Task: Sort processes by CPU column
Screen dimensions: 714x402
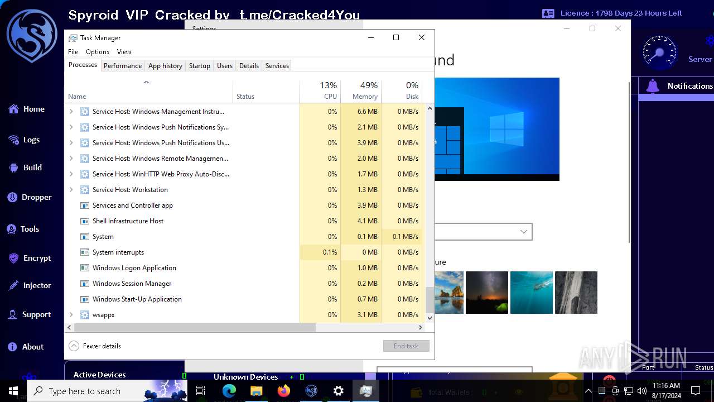Action: pyautogui.click(x=320, y=90)
